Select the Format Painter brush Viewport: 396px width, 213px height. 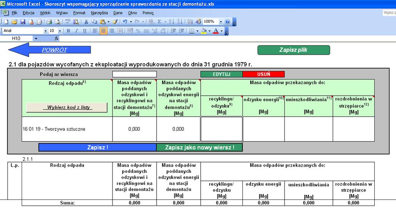tap(115, 22)
